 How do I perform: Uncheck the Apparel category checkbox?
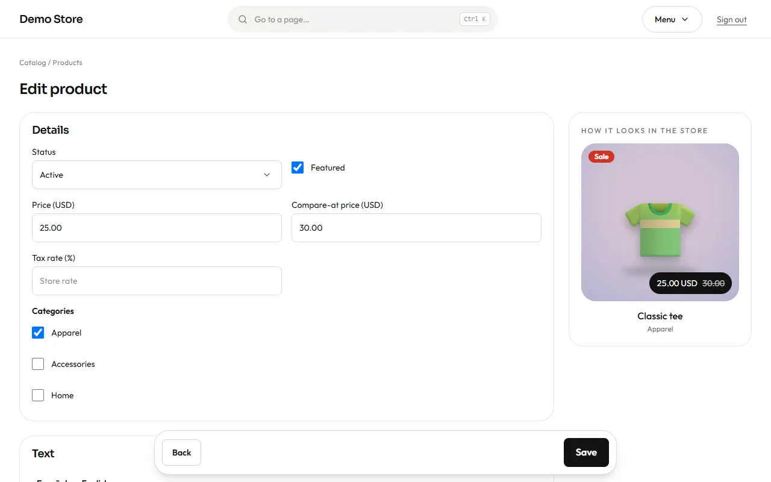coord(38,333)
